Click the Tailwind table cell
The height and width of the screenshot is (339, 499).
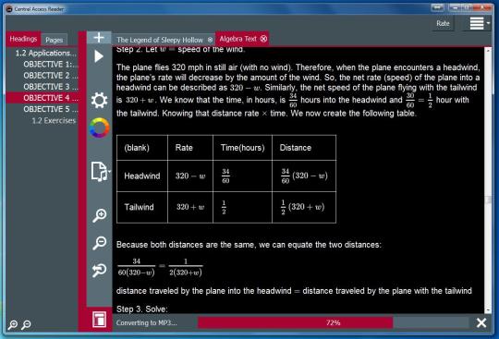142,207
